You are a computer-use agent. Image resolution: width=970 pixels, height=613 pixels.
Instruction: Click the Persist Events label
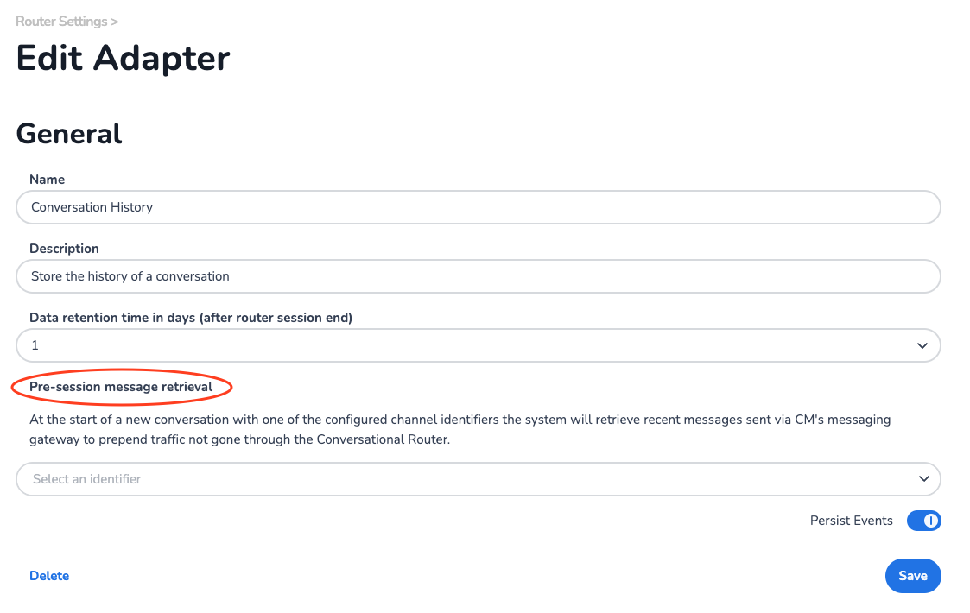click(851, 521)
